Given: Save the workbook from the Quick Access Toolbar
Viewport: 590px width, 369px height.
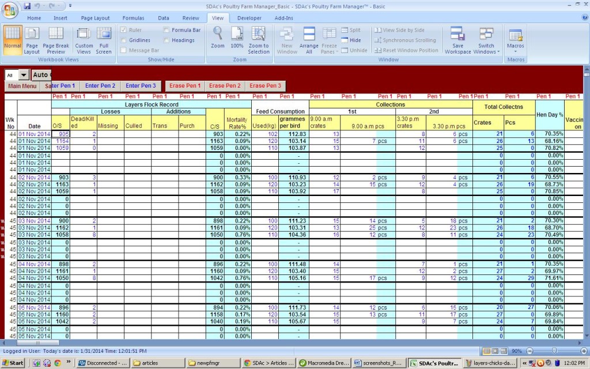Looking at the screenshot, I should click(27, 6).
